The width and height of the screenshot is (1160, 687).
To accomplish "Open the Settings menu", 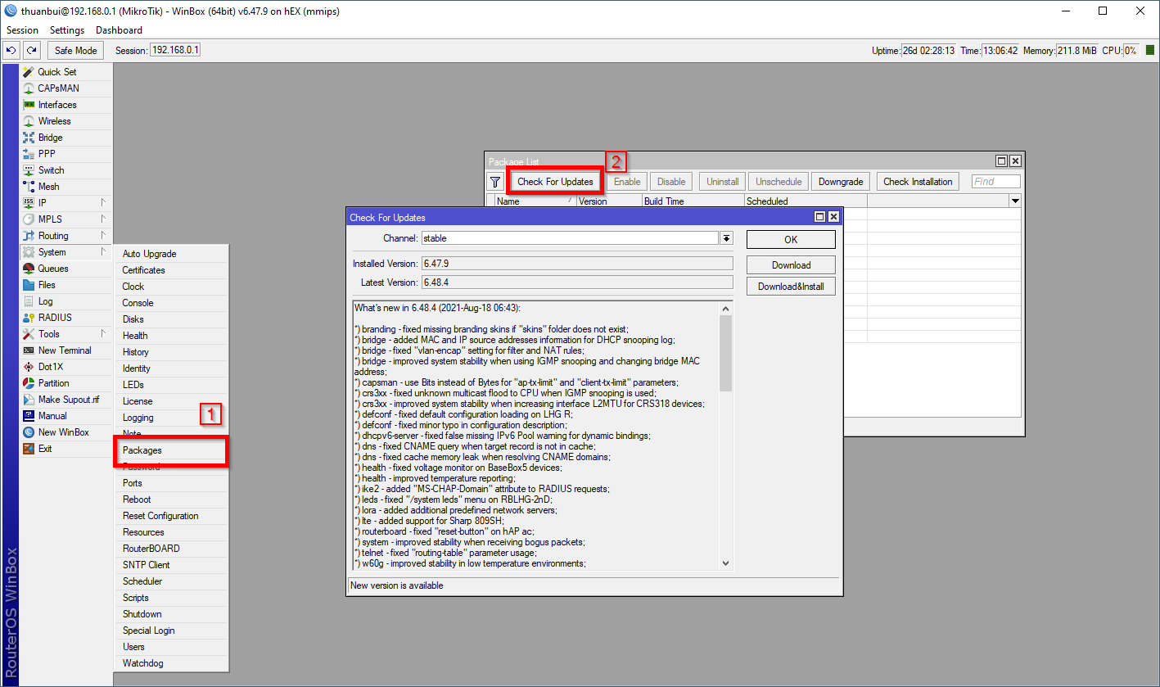I will 66,30.
